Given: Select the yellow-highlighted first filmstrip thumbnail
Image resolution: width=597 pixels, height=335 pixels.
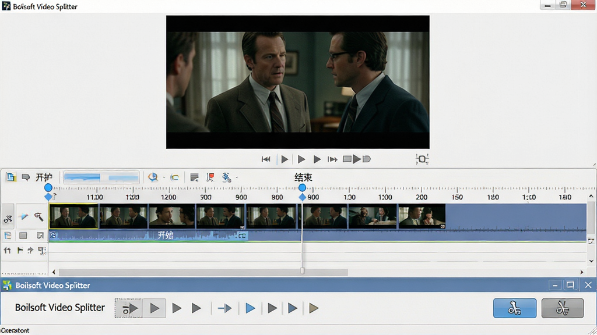Looking at the screenshot, I should coord(73,216).
